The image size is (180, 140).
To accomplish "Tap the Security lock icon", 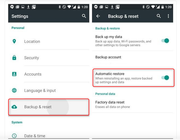I will [14, 58].
